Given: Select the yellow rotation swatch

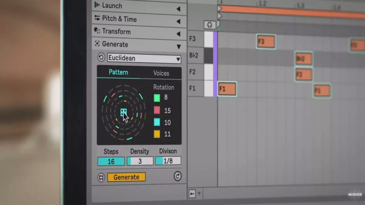Looking at the screenshot, I should click(x=157, y=134).
